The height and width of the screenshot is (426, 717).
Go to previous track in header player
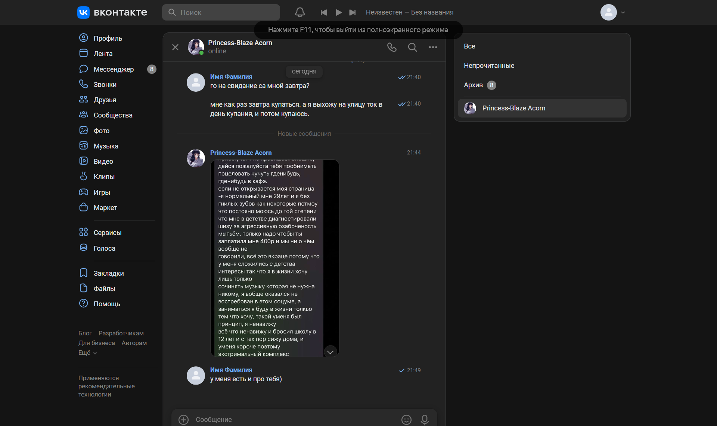[x=324, y=12]
